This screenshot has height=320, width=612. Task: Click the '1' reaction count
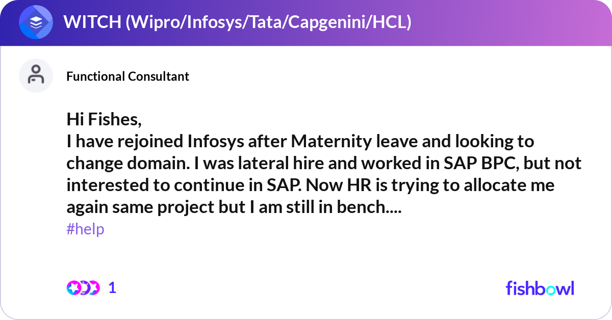tap(112, 287)
